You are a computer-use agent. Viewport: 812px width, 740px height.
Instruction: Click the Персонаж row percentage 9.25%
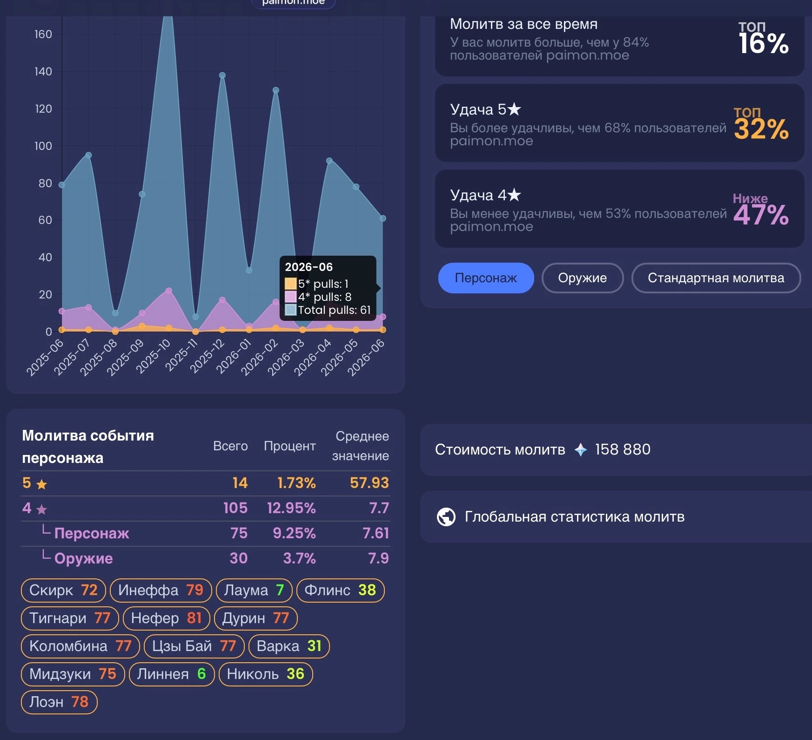click(294, 533)
